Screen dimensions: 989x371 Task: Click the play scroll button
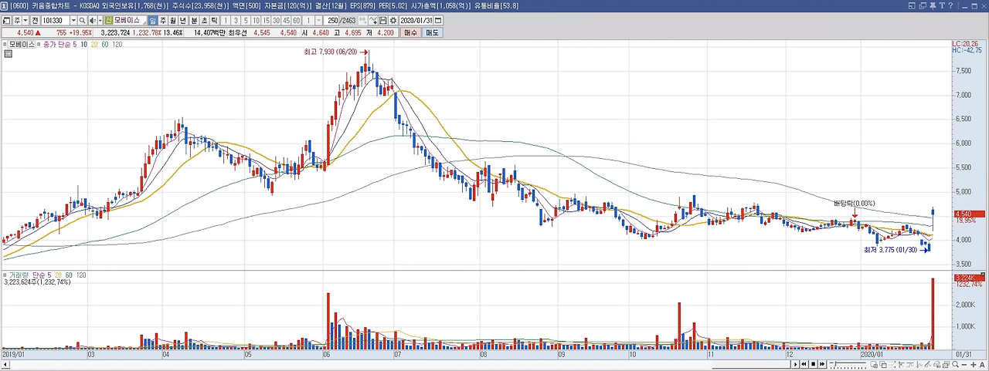tap(795, 364)
